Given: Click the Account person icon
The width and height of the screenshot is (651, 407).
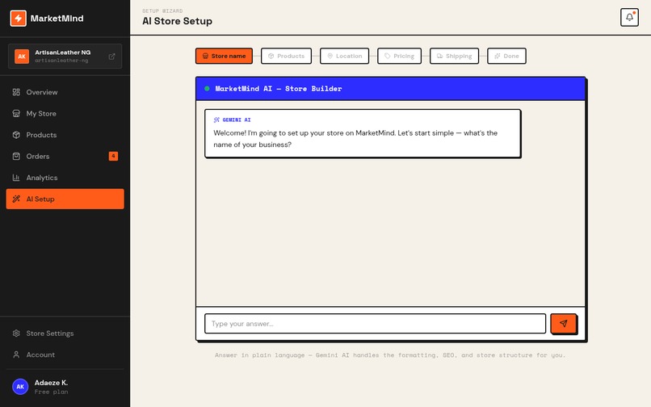Looking at the screenshot, I should click(16, 355).
